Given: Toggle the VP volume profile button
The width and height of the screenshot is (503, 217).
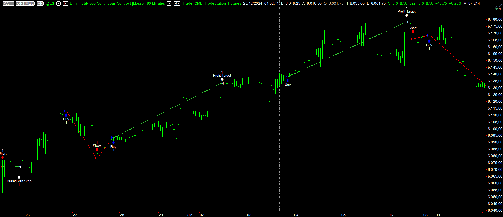Looking at the screenshot, I should (40, 3).
